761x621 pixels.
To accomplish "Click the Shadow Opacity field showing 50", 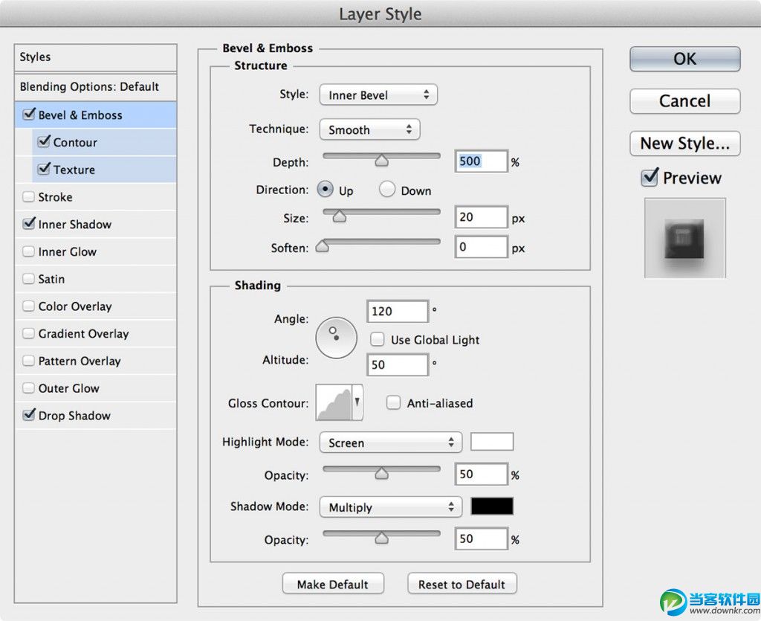I will pos(482,539).
